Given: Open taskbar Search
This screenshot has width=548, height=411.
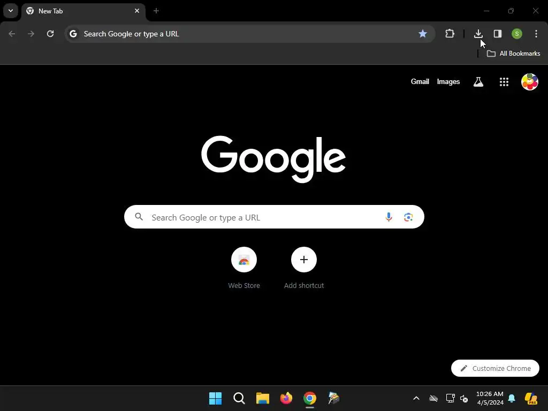Looking at the screenshot, I should click(x=239, y=398).
